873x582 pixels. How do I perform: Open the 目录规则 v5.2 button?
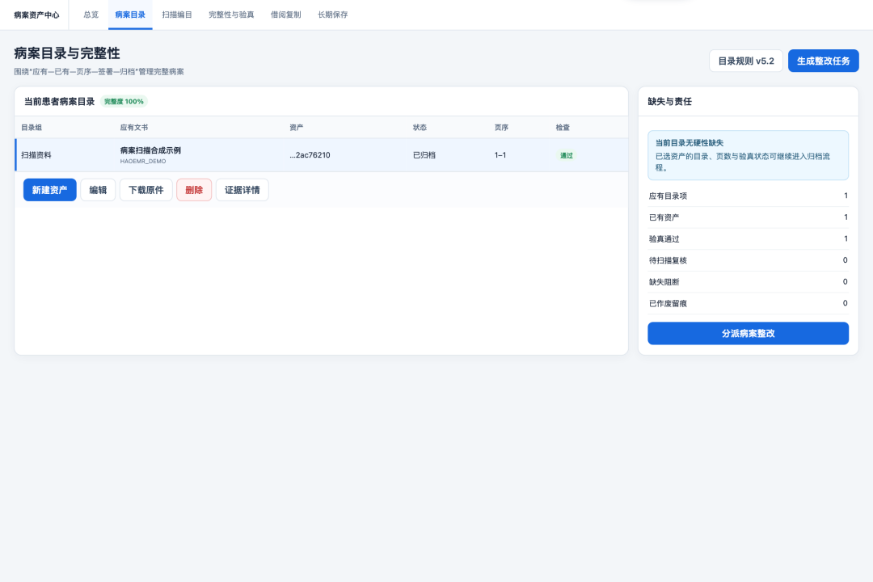[746, 61]
